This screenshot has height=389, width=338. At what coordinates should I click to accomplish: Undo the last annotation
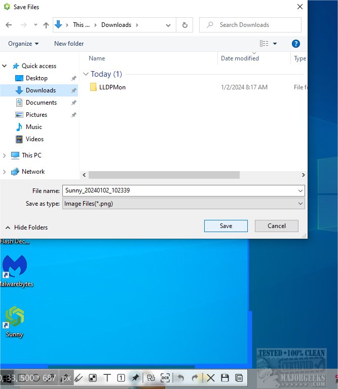point(181,378)
